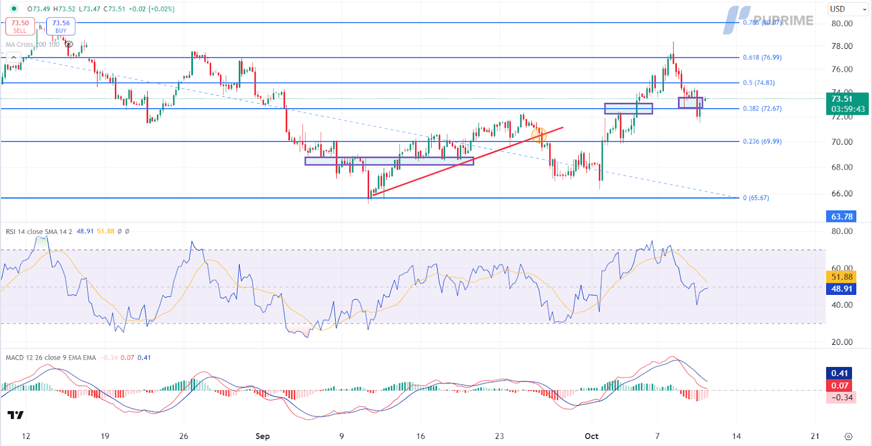
Task: Select the MA Cross 200 100 legend
Action: (x=33, y=44)
